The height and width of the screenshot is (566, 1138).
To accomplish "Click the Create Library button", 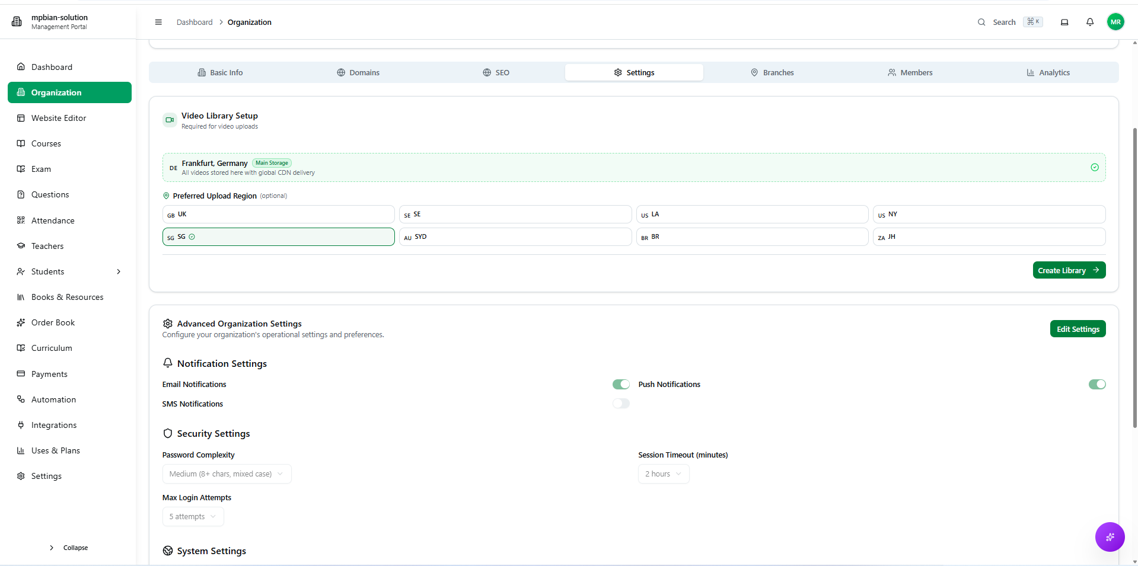I will [1069, 270].
